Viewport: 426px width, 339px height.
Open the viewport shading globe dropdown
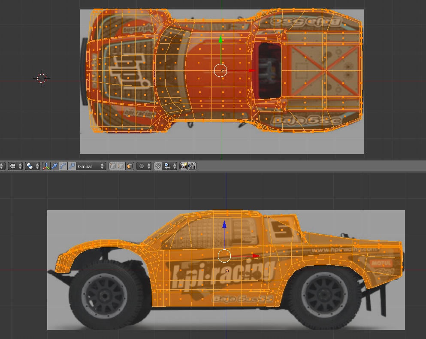pos(15,166)
